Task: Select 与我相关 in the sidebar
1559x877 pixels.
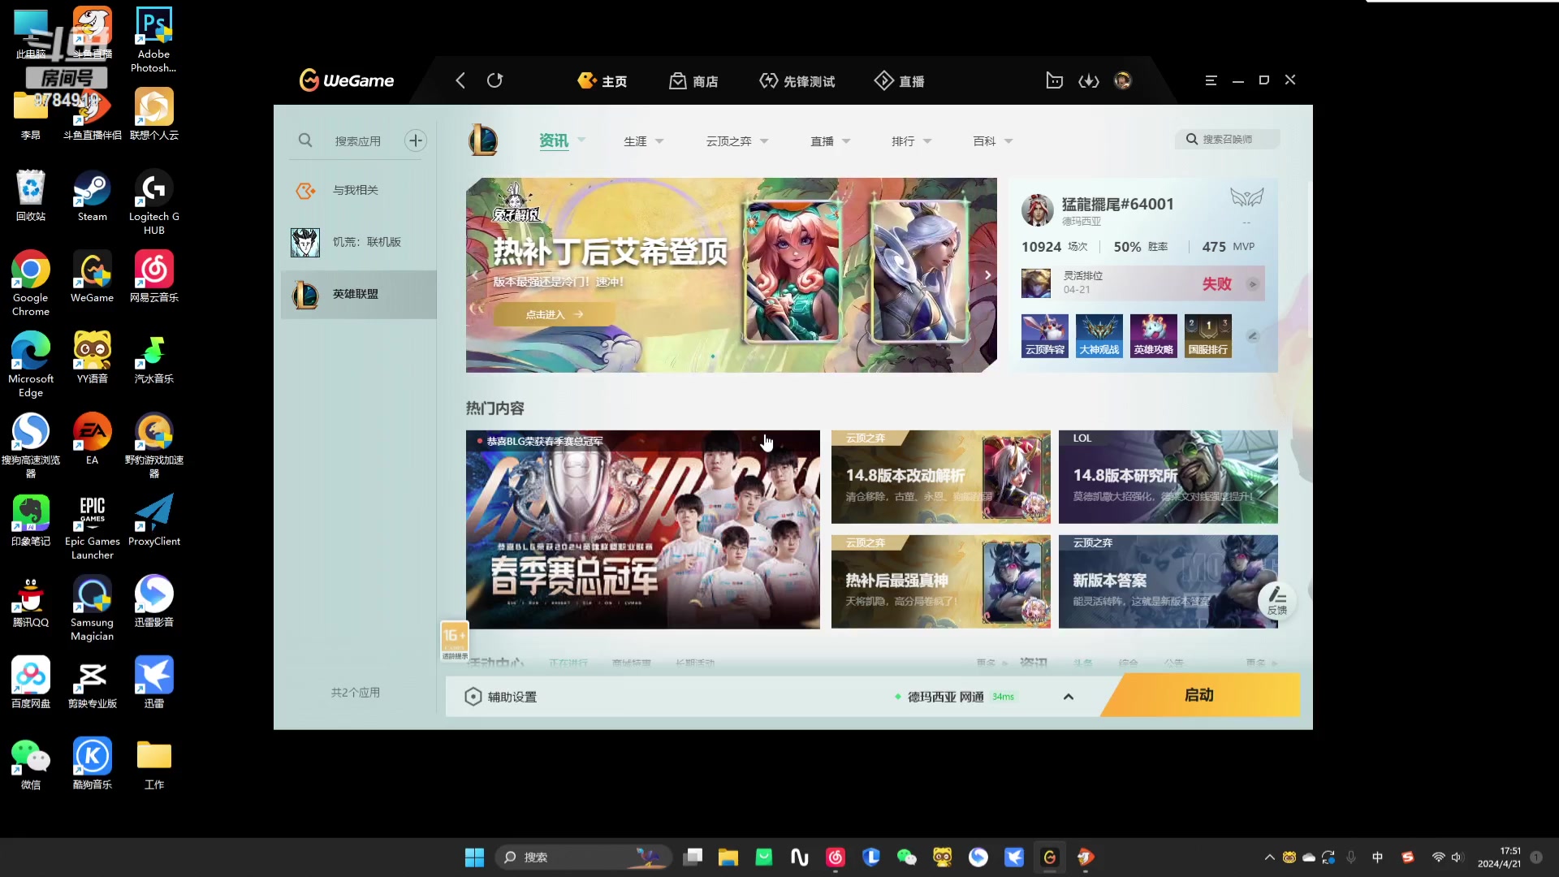Action: (x=359, y=190)
